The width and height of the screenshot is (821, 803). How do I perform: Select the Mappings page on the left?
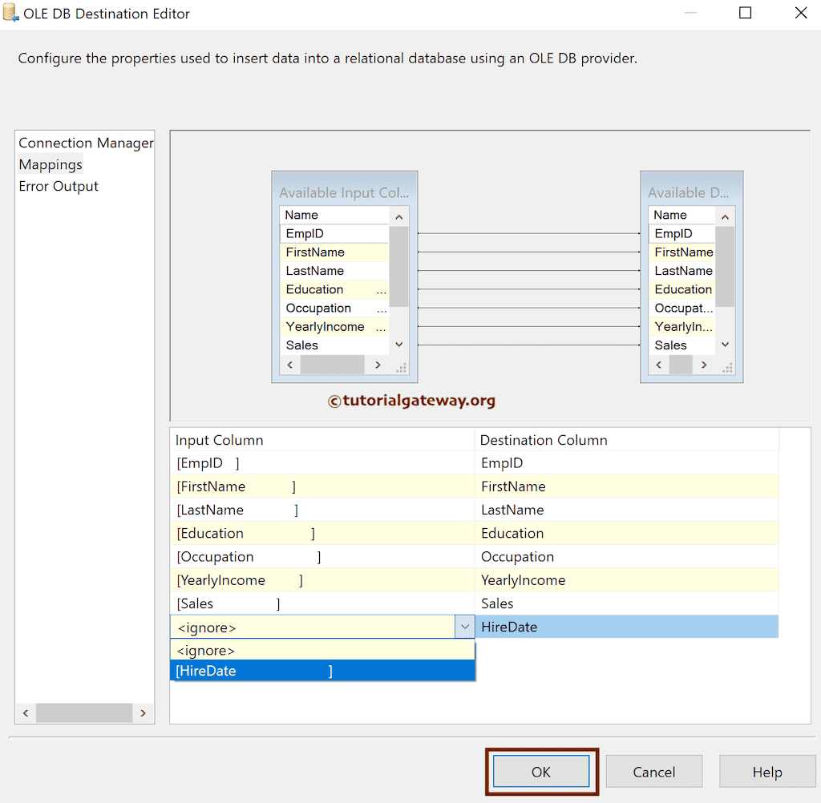coord(50,164)
